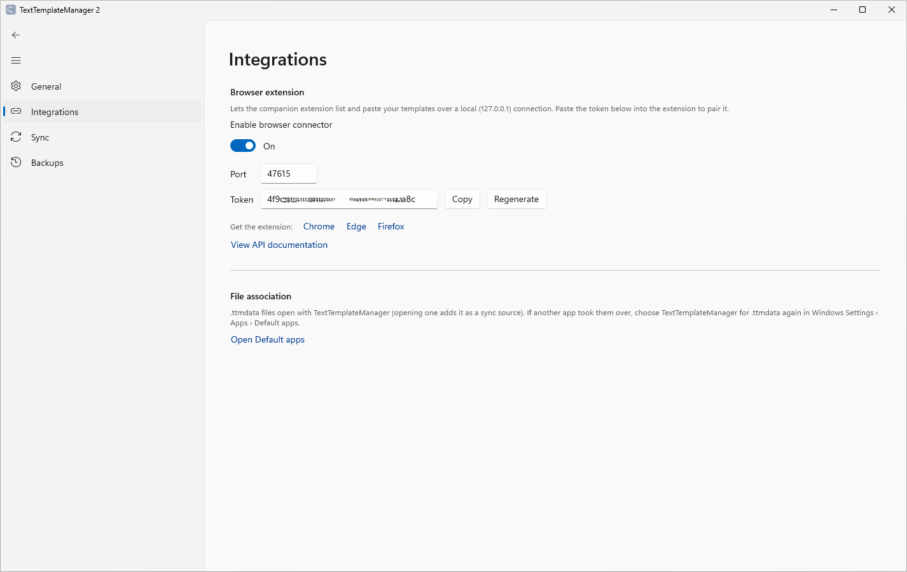
Task: Go back with the back arrow
Action: click(16, 35)
